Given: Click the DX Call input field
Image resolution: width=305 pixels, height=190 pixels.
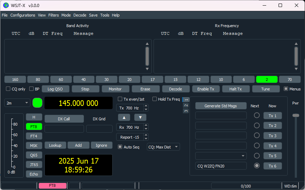Looking at the screenshot, I should click(x=64, y=129).
